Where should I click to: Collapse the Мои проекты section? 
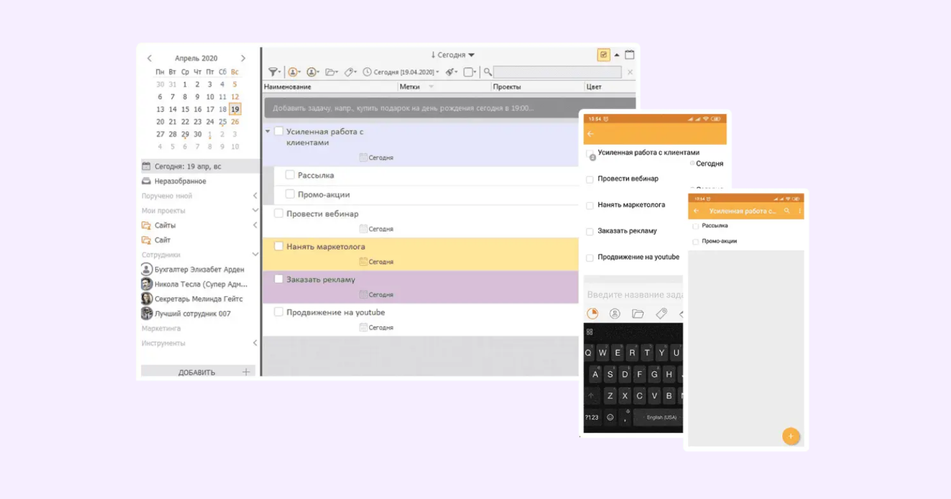coord(256,210)
